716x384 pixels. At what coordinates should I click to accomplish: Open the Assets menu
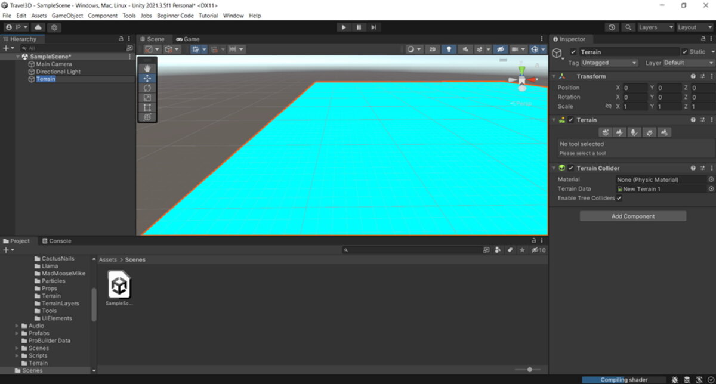pos(39,16)
